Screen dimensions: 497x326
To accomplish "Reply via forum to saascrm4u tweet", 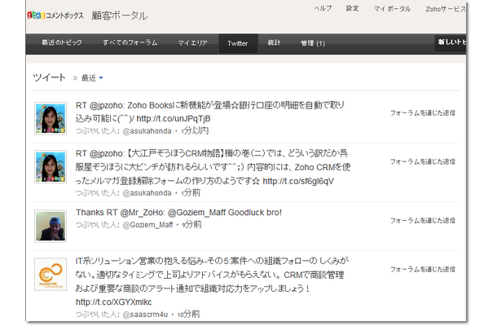I will click(423, 269).
